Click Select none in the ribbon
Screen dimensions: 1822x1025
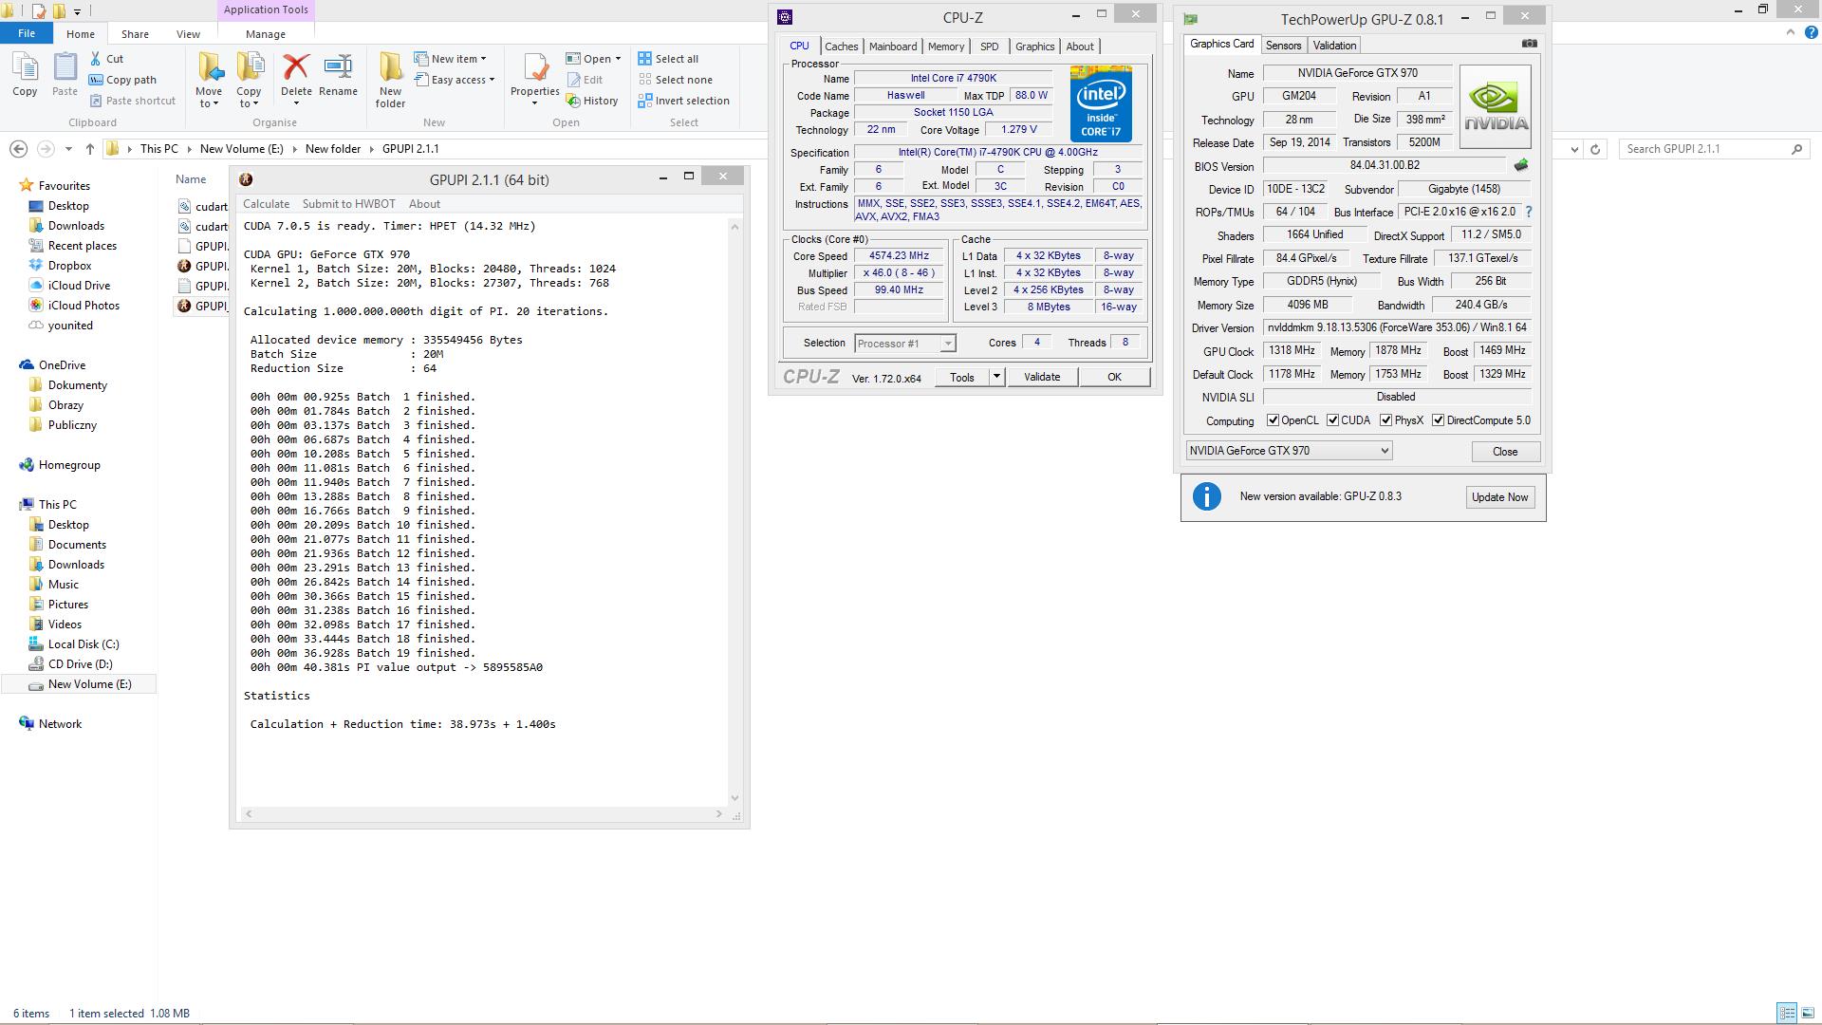point(676,80)
